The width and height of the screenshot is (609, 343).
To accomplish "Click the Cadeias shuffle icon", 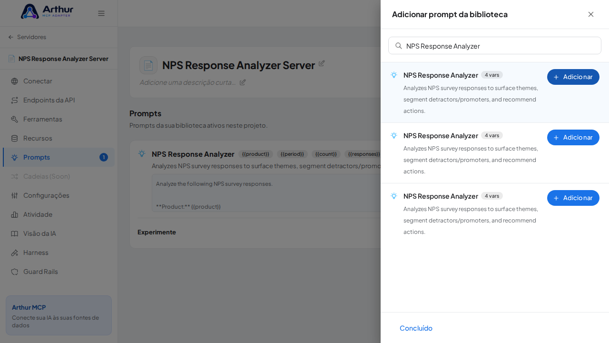I will [14, 176].
